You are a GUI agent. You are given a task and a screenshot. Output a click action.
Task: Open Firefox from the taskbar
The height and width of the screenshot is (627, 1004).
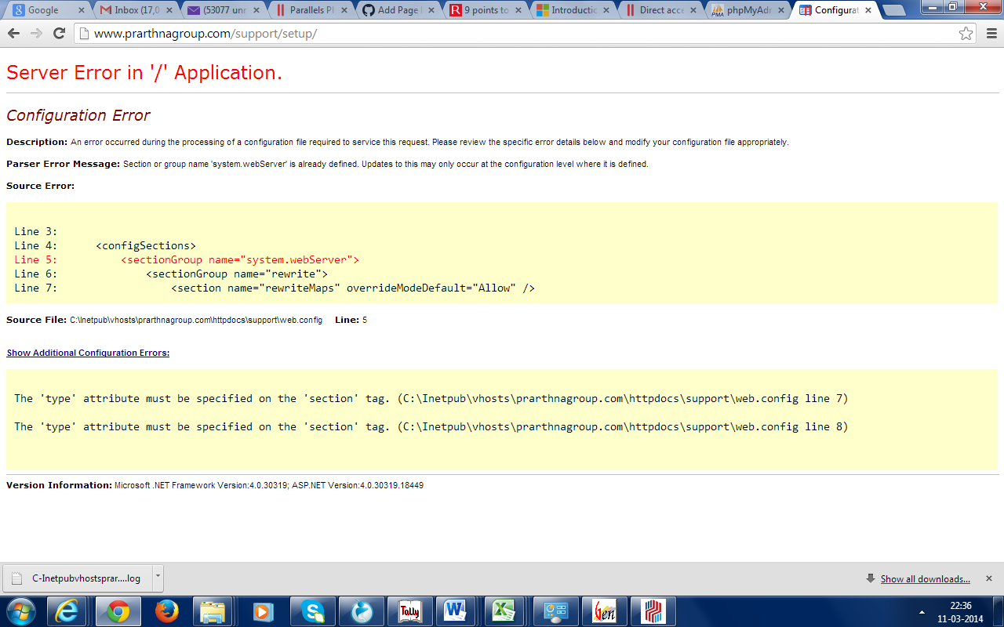(x=166, y=611)
